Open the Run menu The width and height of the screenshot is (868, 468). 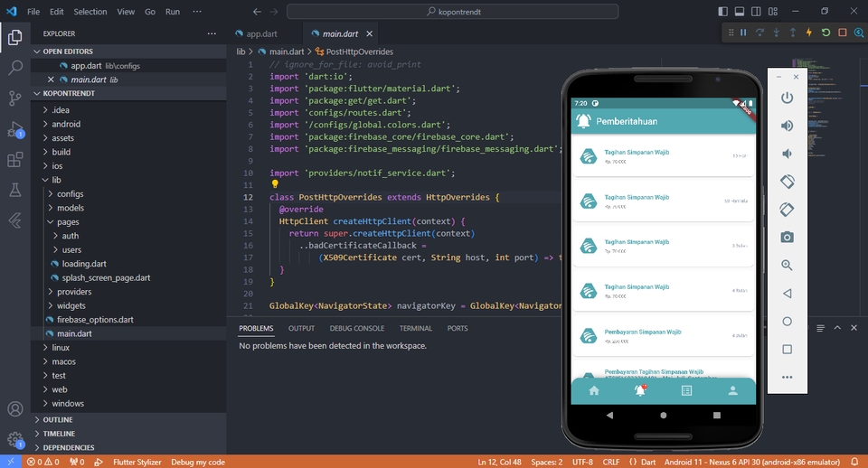point(172,12)
